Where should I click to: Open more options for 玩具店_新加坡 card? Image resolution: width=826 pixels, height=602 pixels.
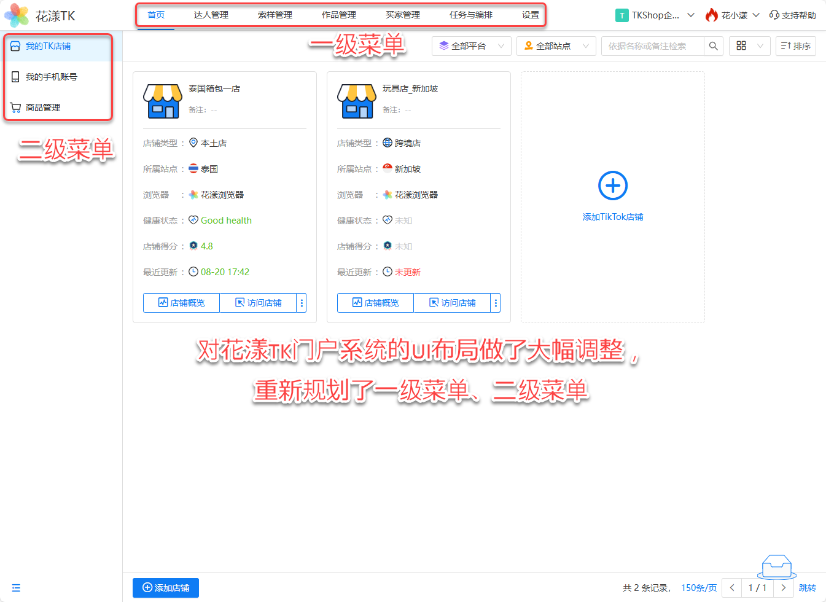[x=496, y=303]
